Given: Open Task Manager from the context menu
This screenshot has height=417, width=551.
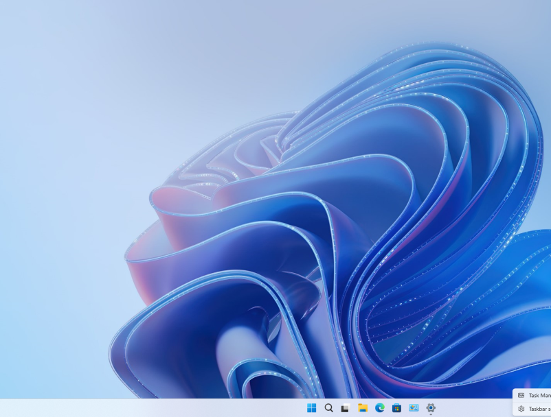Looking at the screenshot, I should (536, 396).
